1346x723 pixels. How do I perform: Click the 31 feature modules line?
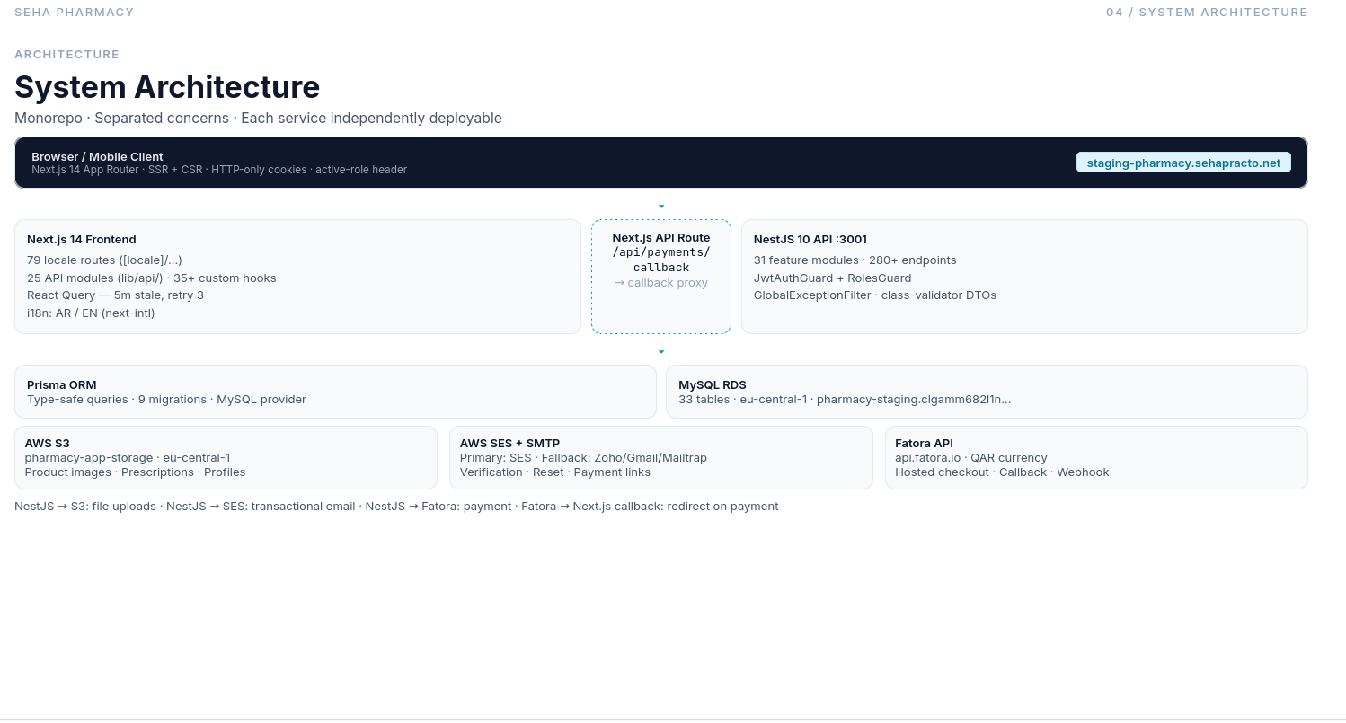point(855,260)
